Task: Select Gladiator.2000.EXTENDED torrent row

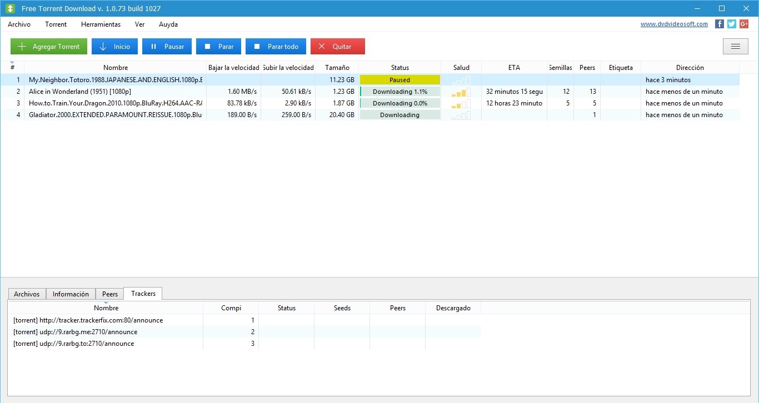Action: tap(370, 115)
